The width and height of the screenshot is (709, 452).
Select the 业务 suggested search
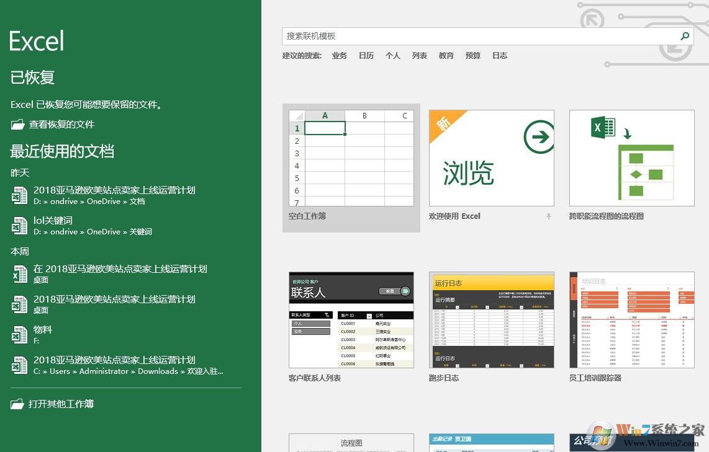[339, 56]
